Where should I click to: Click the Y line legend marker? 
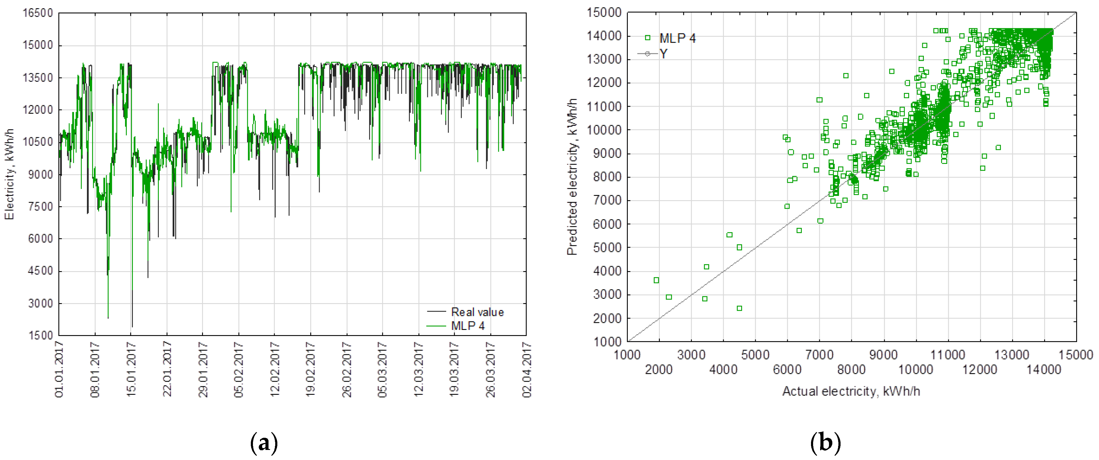pyautogui.click(x=647, y=54)
